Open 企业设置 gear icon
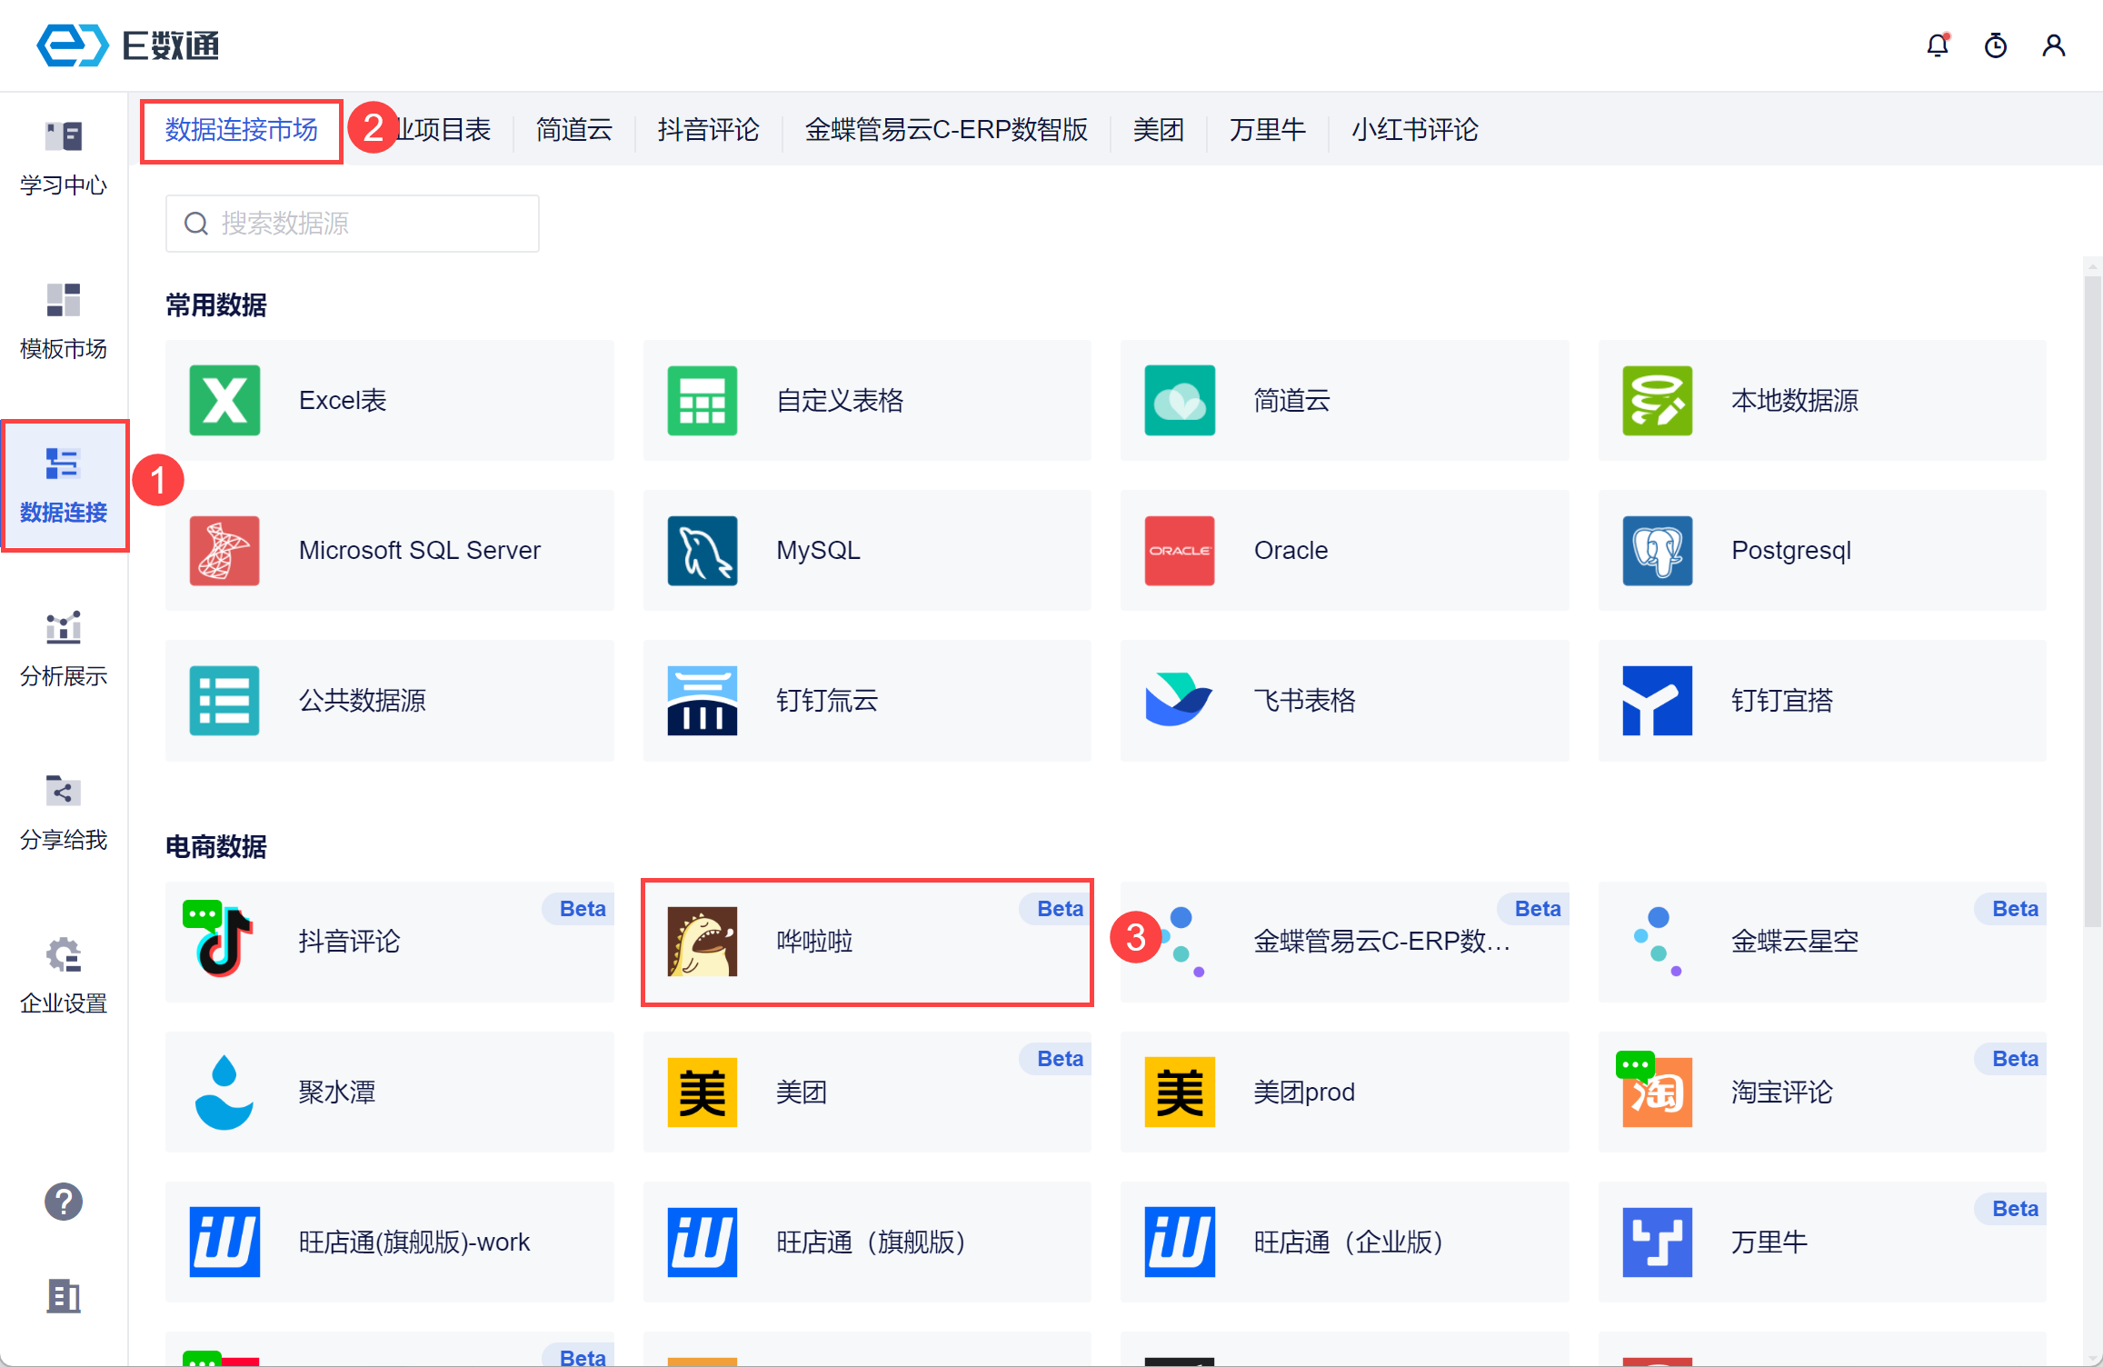Image resolution: width=2103 pixels, height=1367 pixels. tap(64, 974)
